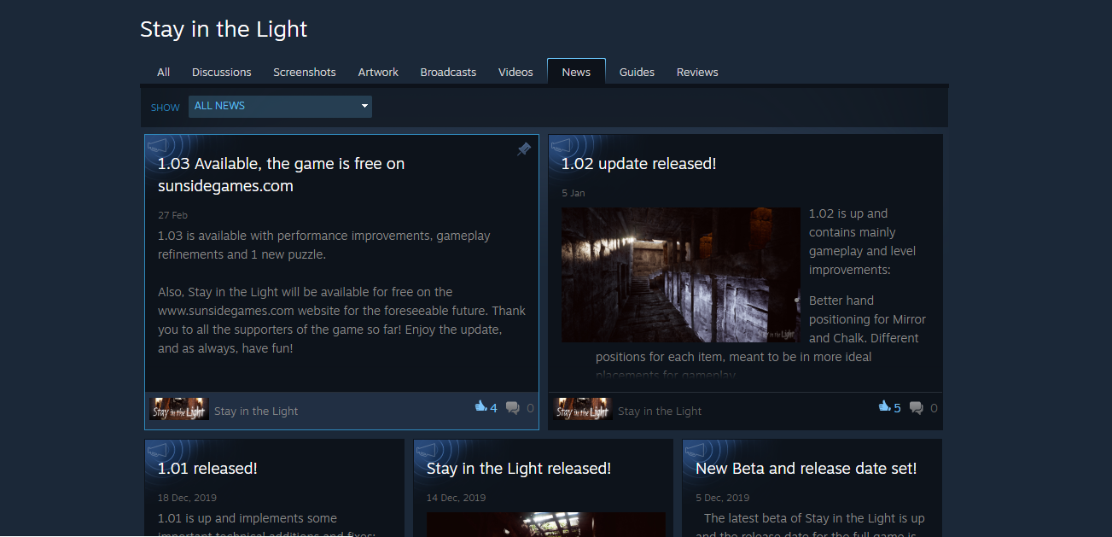1112x537 pixels.
Task: Select the Artwork tab
Action: (378, 72)
